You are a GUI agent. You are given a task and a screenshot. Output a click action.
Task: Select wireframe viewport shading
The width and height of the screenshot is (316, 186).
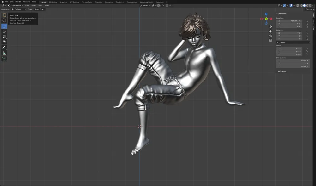301,6
